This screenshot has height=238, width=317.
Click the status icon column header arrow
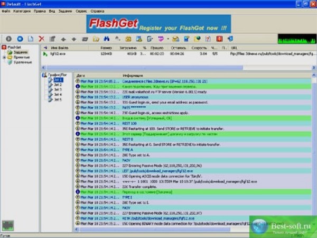(x=45, y=48)
